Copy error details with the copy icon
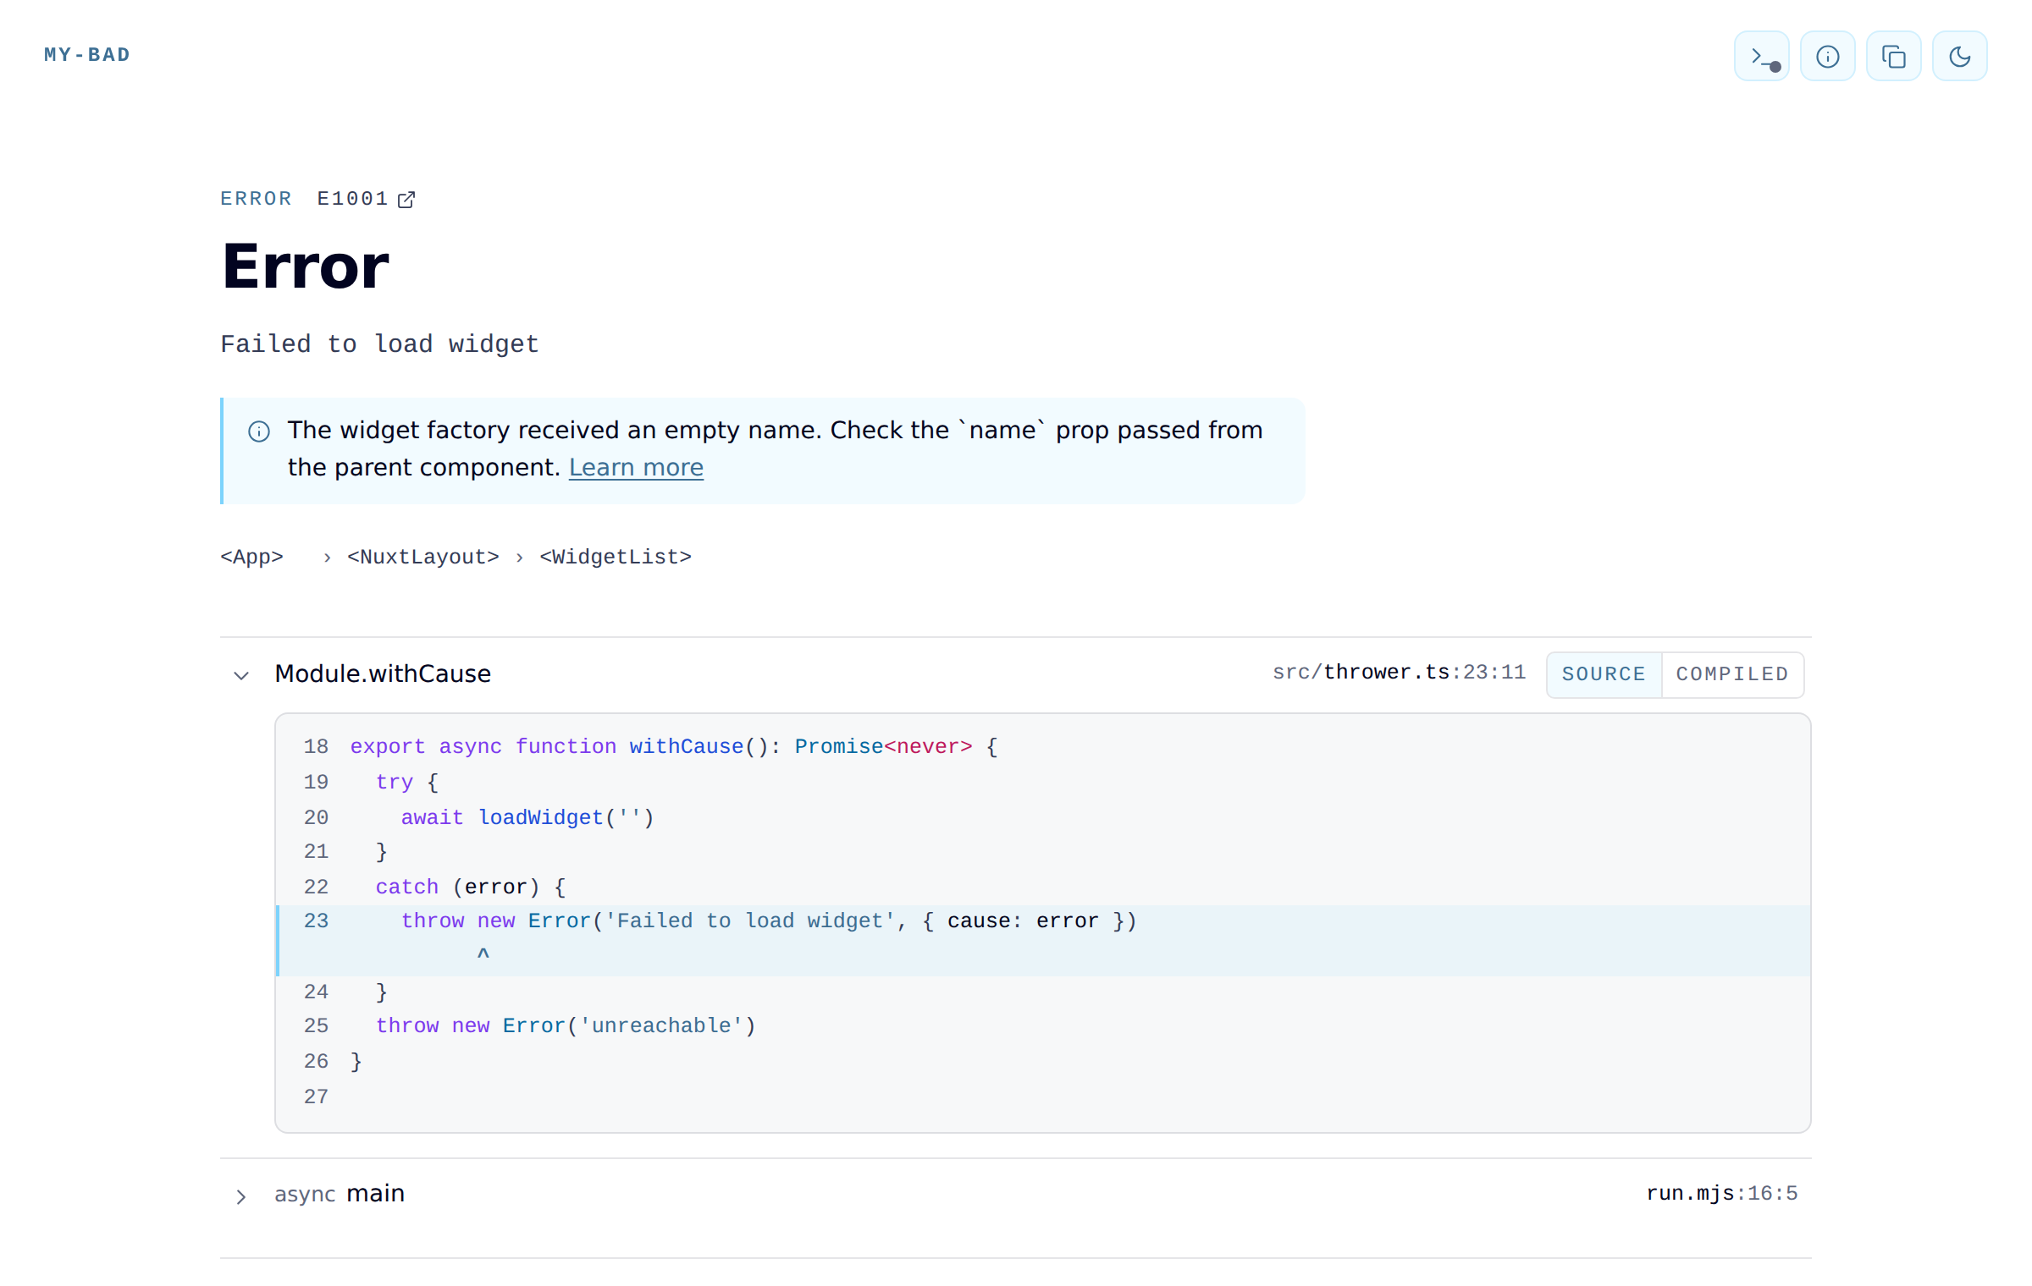This screenshot has width=2032, height=1286. click(x=1893, y=57)
